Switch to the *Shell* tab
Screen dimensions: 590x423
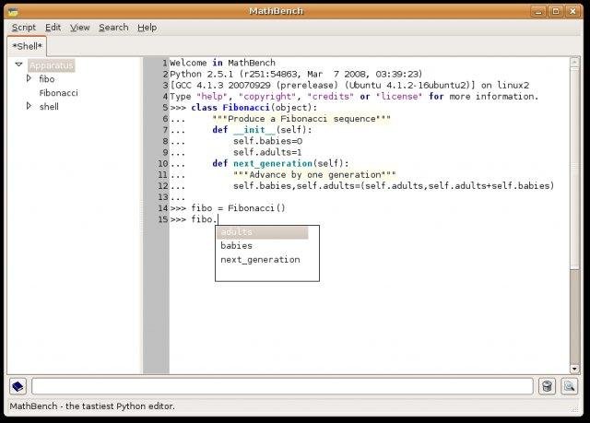(27, 46)
